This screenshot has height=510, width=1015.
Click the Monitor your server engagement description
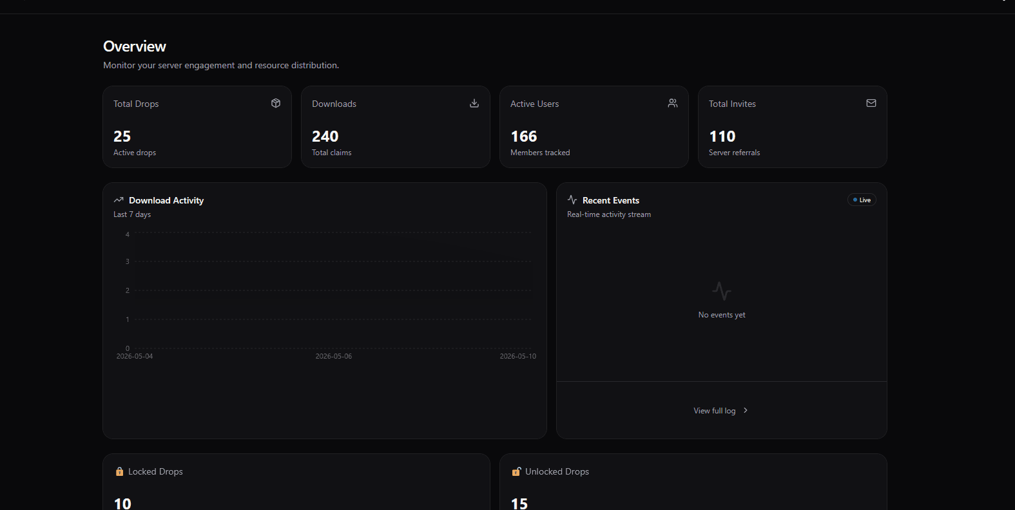[x=221, y=65]
